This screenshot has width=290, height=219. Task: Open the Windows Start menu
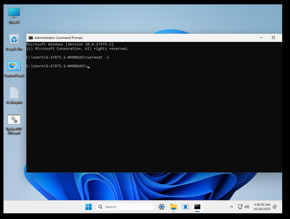pos(89,207)
